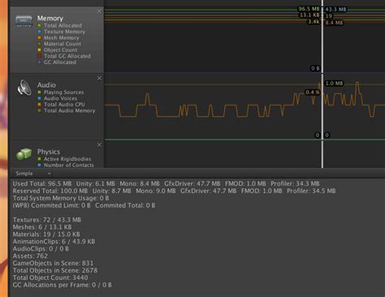The width and height of the screenshot is (385, 297).
Task: Toggle Total GC Allocated series
Action: click(64, 56)
